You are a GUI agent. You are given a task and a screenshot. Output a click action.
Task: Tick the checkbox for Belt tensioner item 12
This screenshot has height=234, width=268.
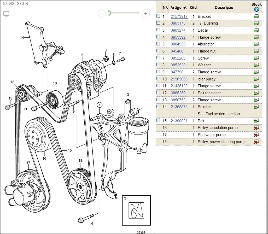click(158, 92)
